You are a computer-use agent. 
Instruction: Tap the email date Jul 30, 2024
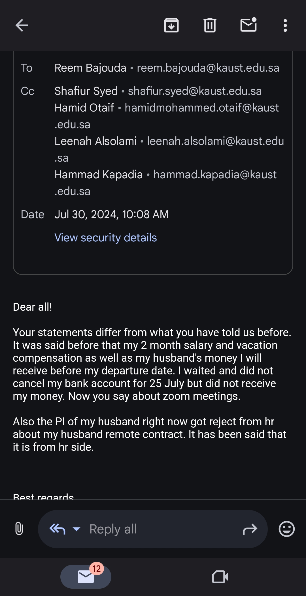coord(111,215)
